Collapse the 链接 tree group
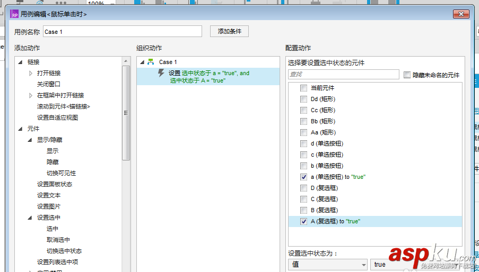479x272 pixels. pos(20,62)
